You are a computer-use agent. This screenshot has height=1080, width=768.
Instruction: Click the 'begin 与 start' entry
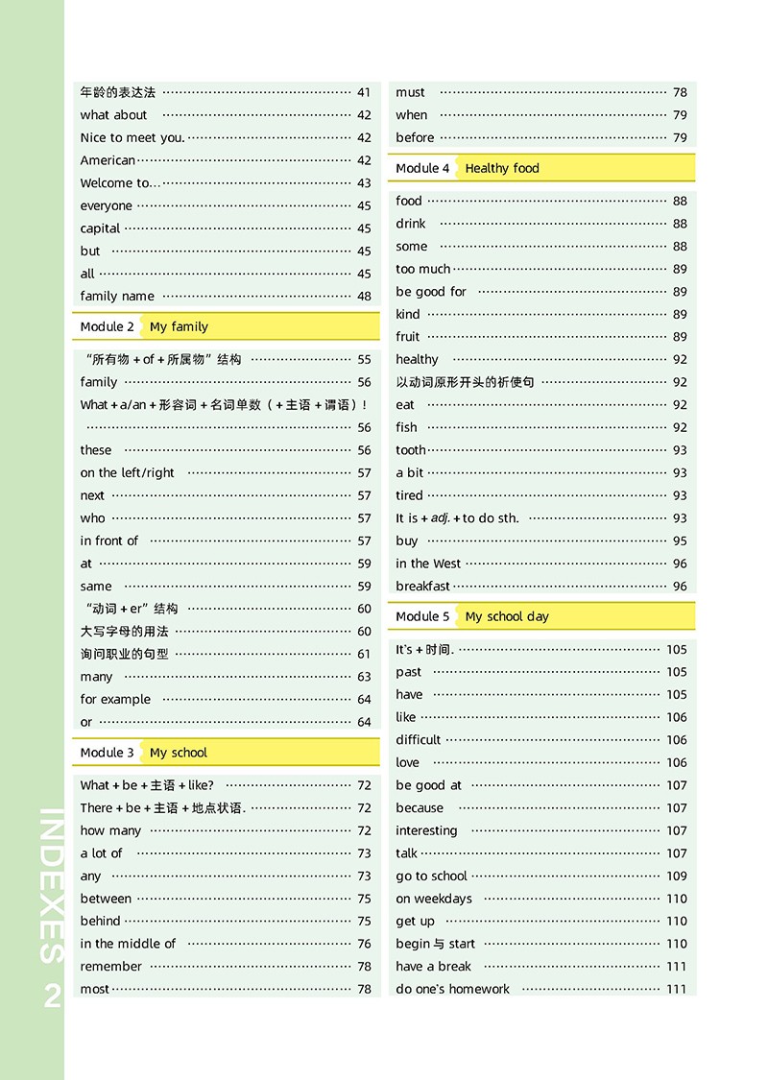[x=435, y=944]
